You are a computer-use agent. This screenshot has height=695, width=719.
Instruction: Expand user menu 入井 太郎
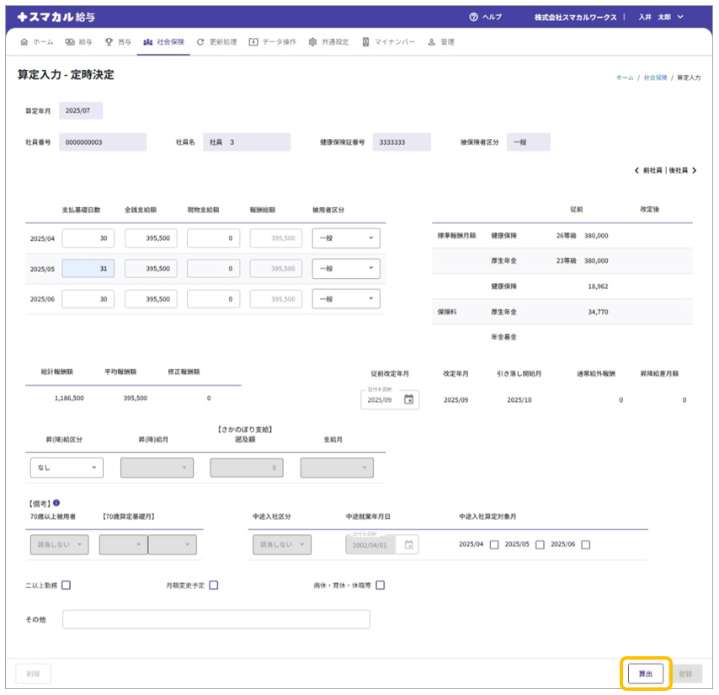(x=661, y=17)
